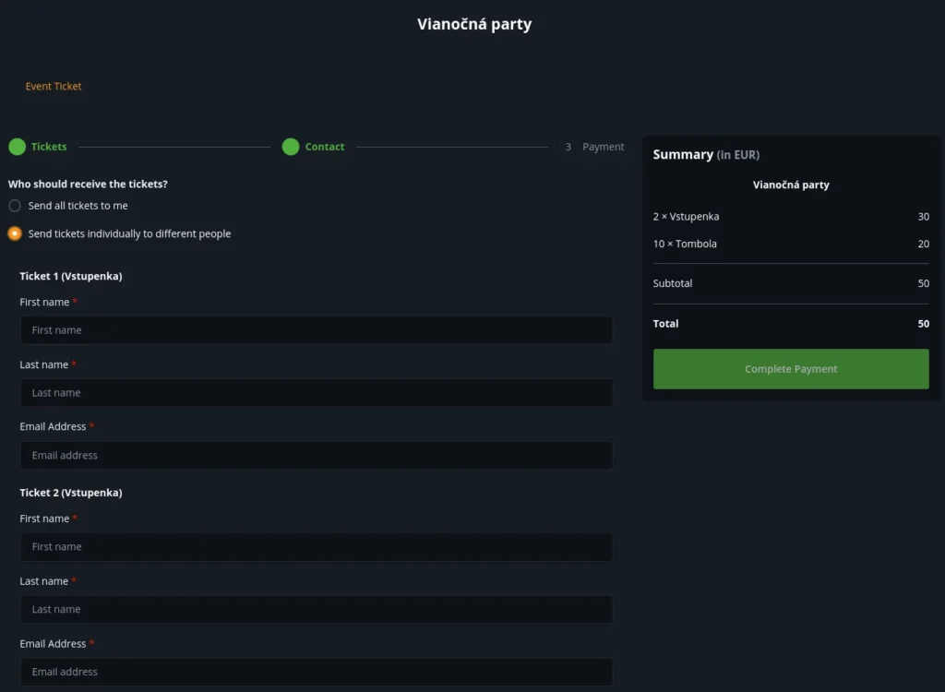Open the Contact step label
945x692 pixels.
(325, 147)
